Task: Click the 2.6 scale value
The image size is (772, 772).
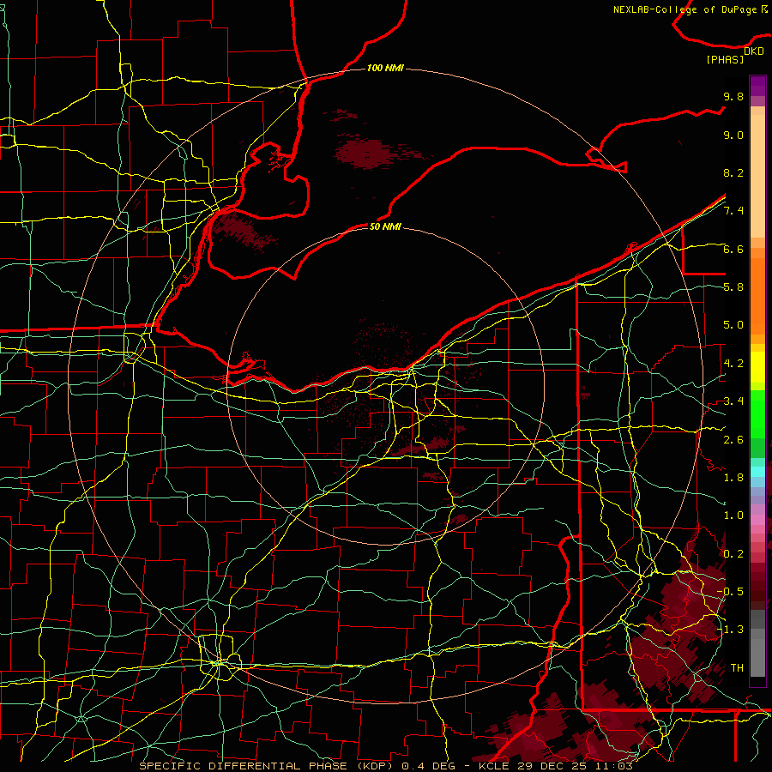Action: [x=733, y=440]
